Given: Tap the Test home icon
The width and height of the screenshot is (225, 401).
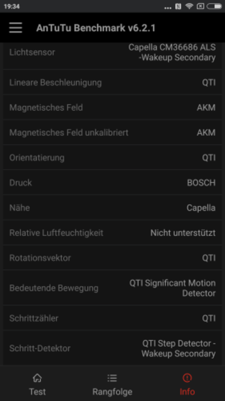Looking at the screenshot, I should 37,378.
